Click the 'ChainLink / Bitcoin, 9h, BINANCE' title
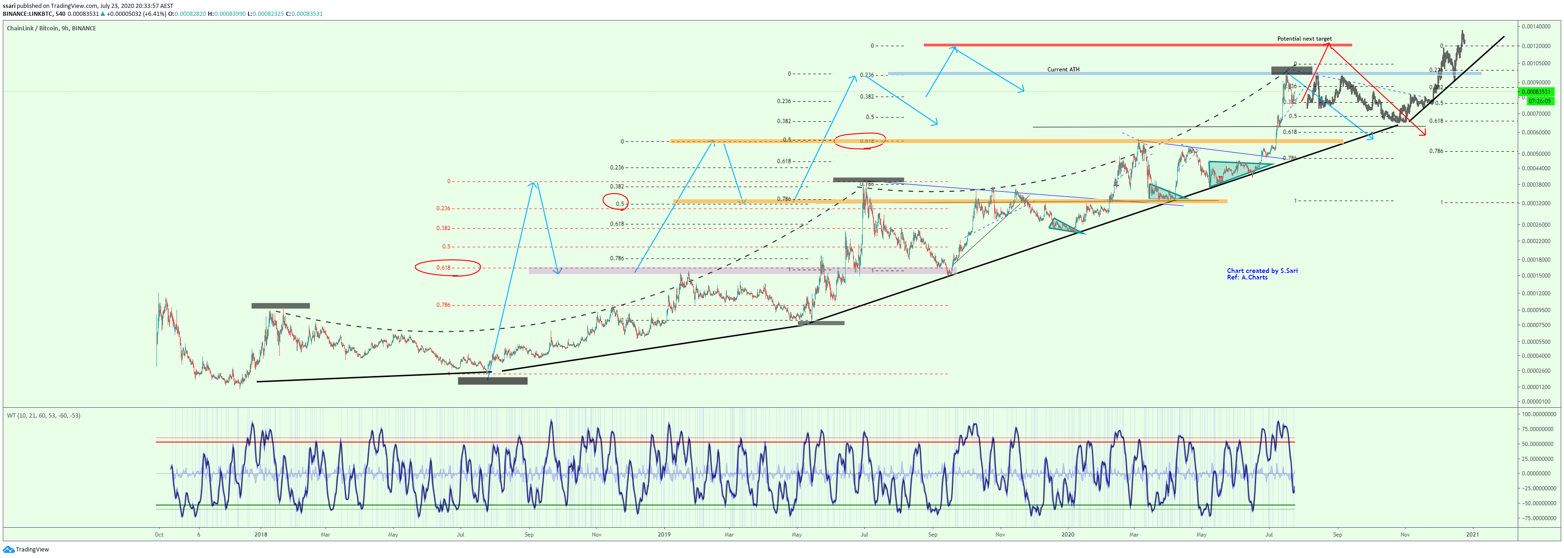Screen dimensions: 1564x558 coord(51,28)
